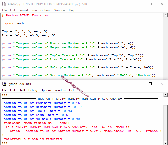Open Options menu in ATAN2.py editor
168x145 pixels.
46,10
